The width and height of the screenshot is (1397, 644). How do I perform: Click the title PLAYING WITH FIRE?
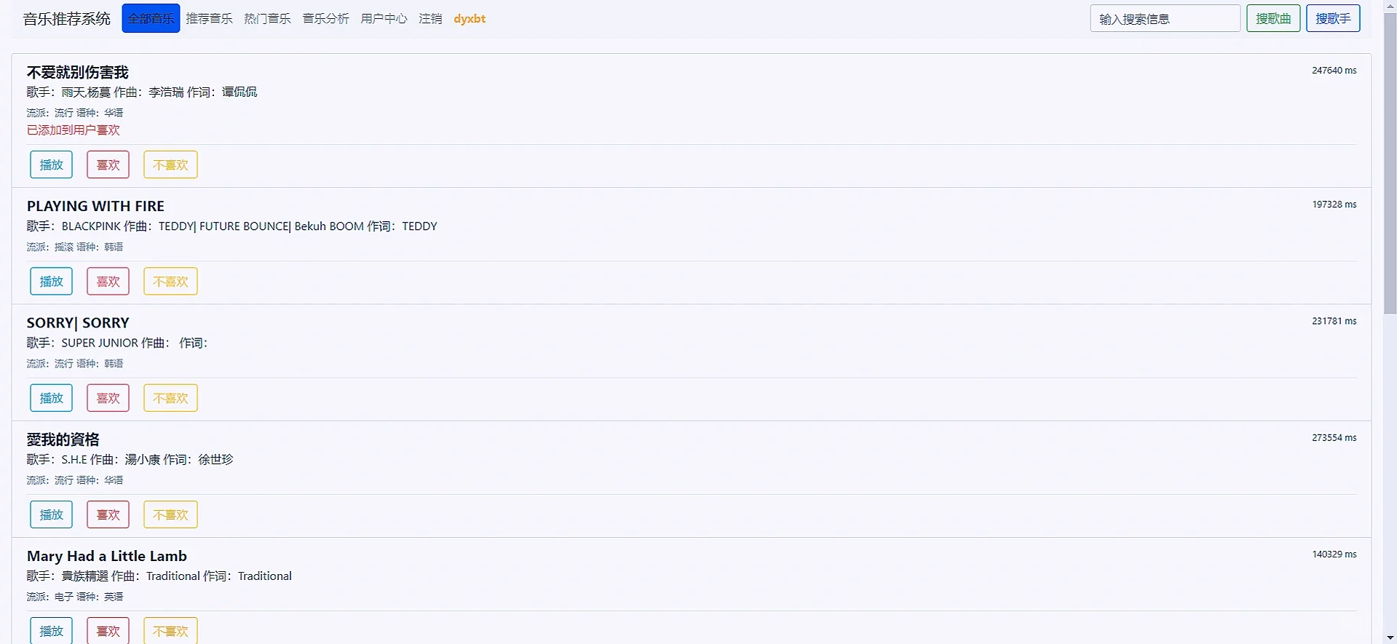[x=95, y=206]
